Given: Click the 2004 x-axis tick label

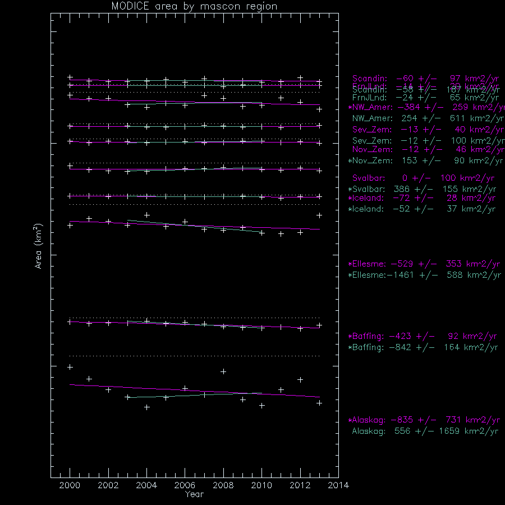Looking at the screenshot, I should coord(146,485).
